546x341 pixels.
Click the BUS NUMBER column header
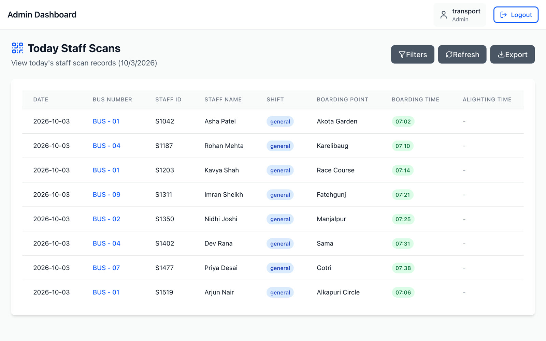click(x=112, y=100)
